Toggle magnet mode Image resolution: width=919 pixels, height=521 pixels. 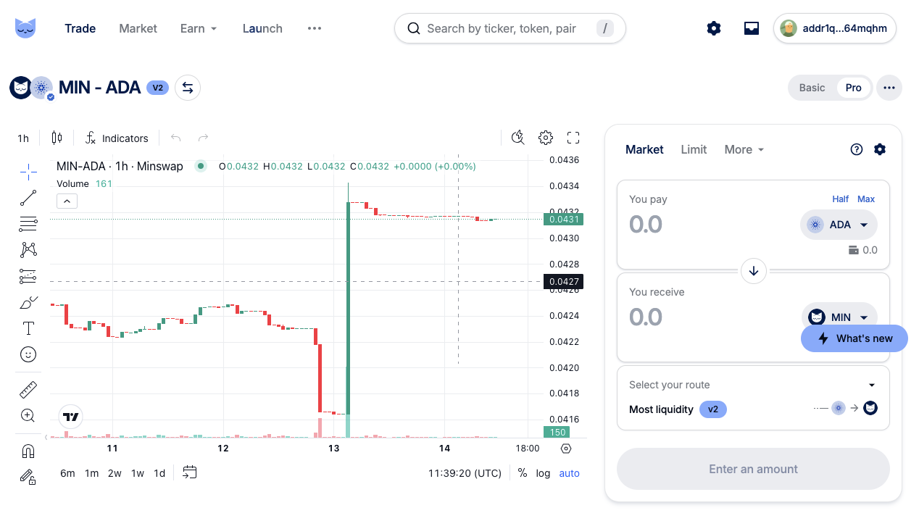28,451
